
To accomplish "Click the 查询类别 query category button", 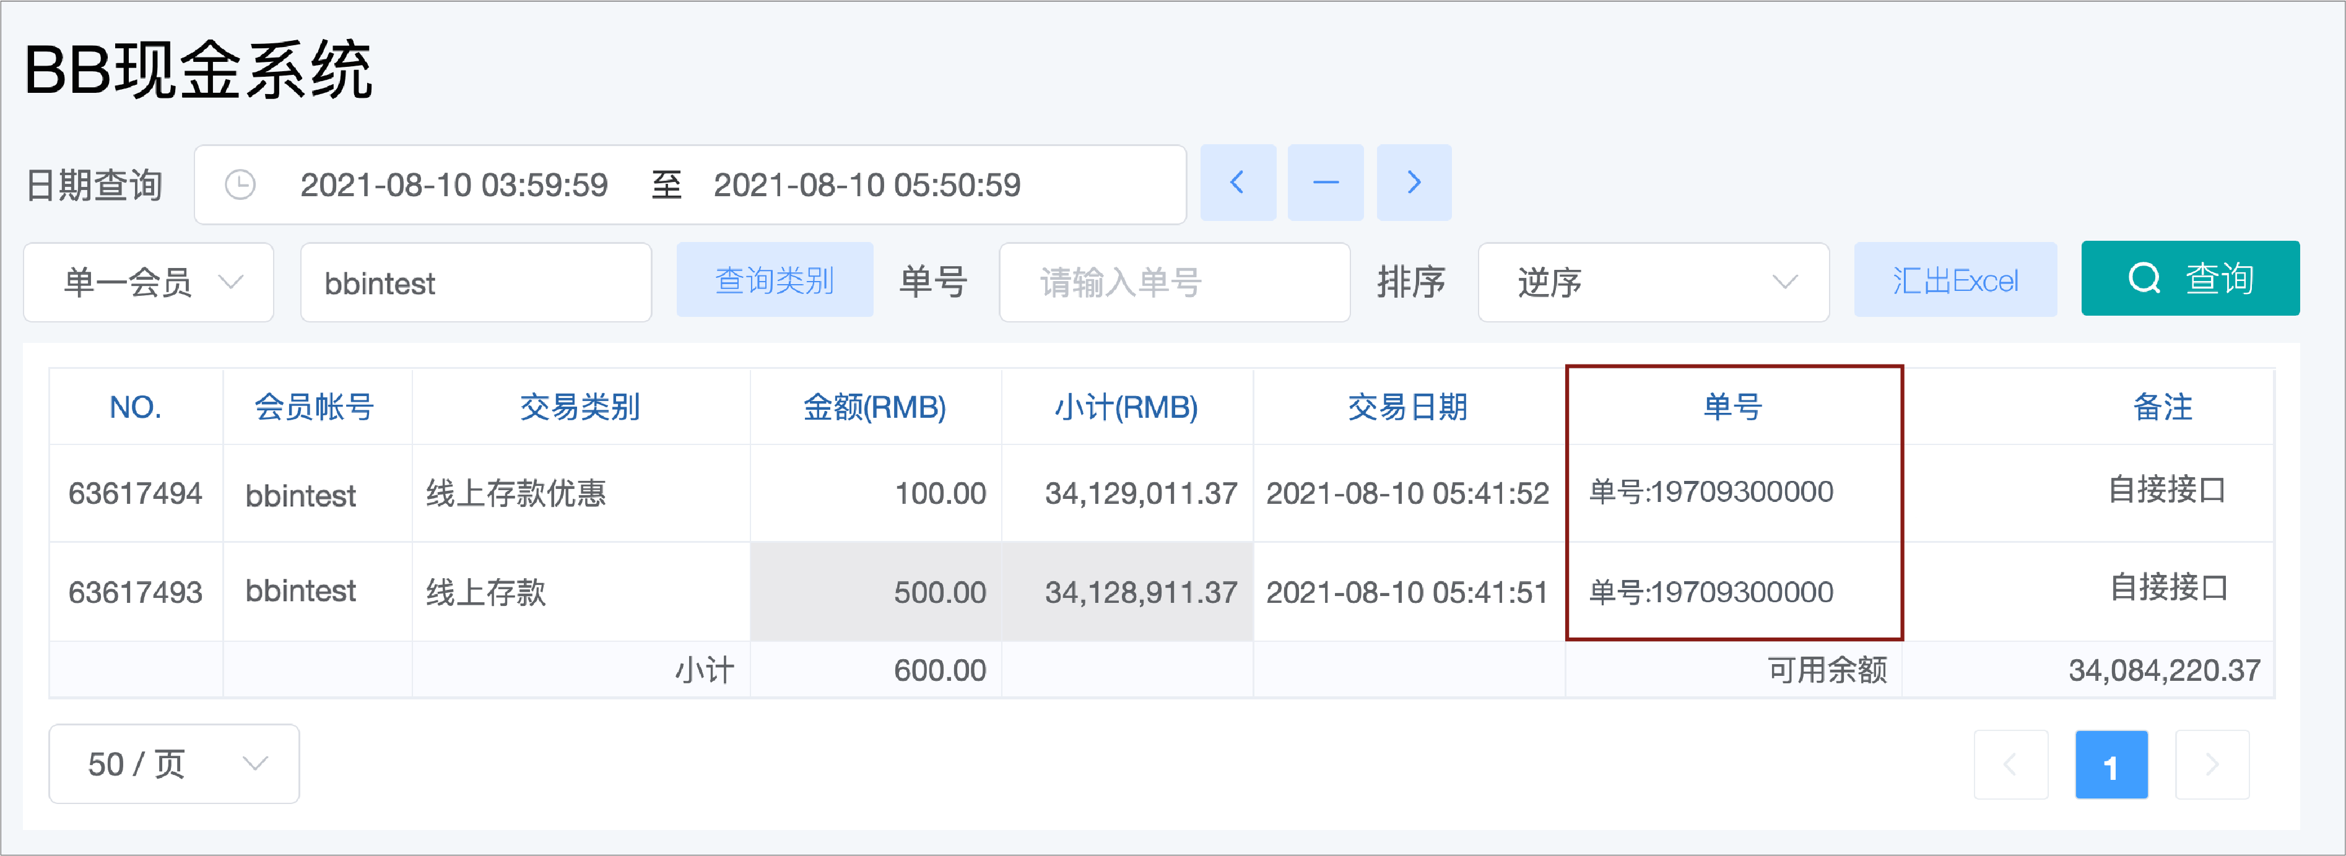I will [774, 280].
